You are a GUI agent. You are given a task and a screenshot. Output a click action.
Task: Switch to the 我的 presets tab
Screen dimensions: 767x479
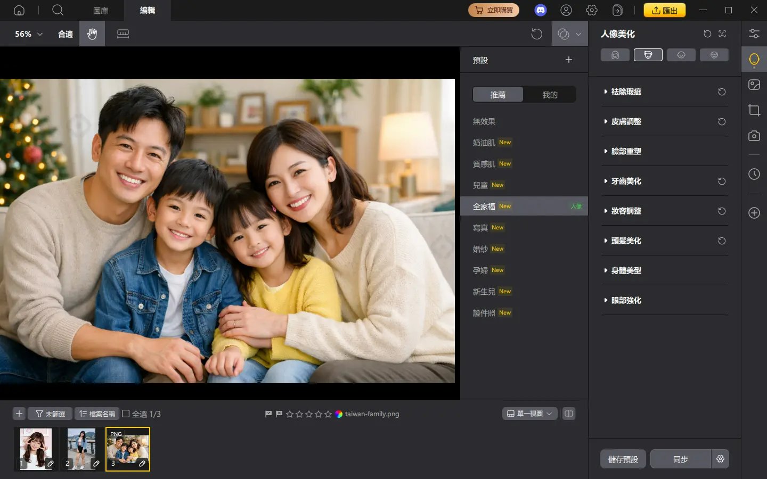pyautogui.click(x=550, y=95)
